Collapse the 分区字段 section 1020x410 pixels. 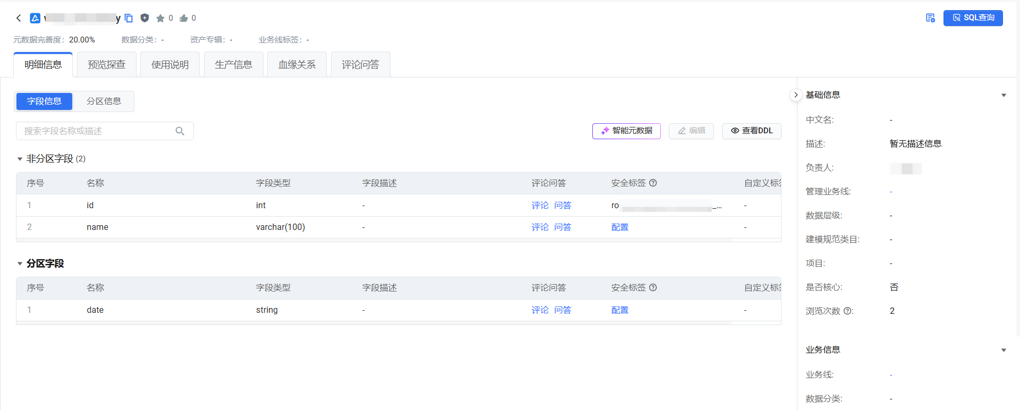click(20, 263)
